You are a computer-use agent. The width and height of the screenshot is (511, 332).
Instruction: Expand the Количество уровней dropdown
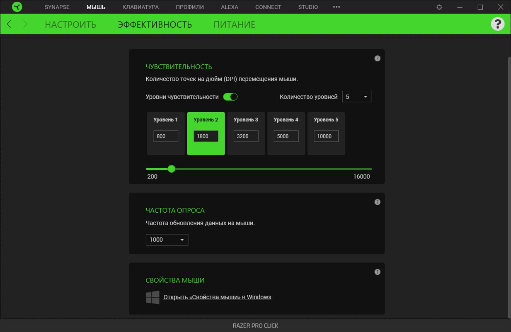pos(357,97)
